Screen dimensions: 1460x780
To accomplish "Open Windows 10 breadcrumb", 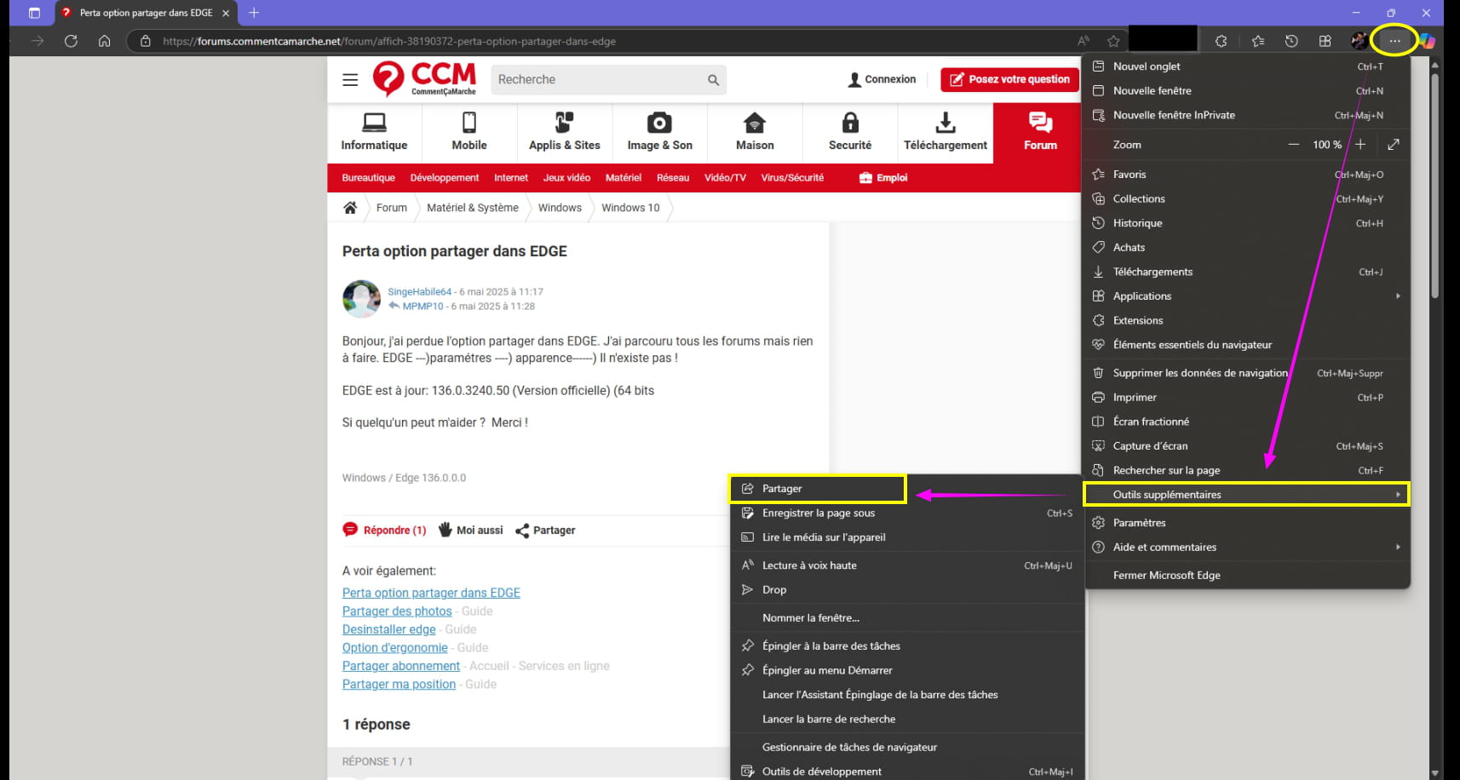I will click(630, 208).
